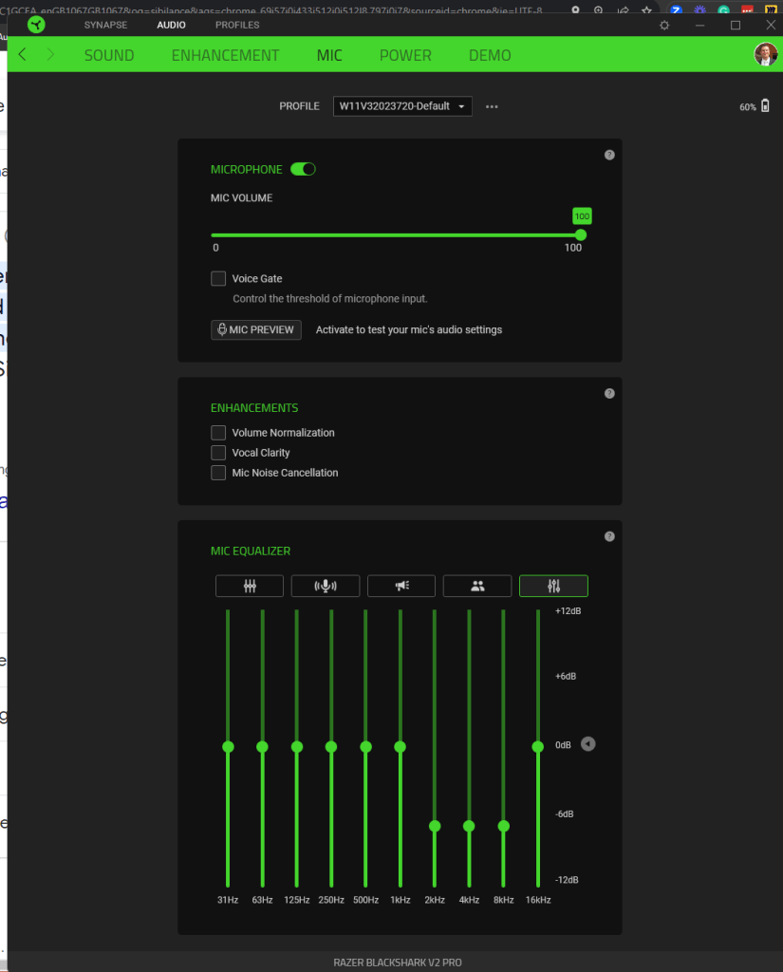783x972 pixels.
Task: Switch to the AUDIO top tab
Action: (x=171, y=25)
